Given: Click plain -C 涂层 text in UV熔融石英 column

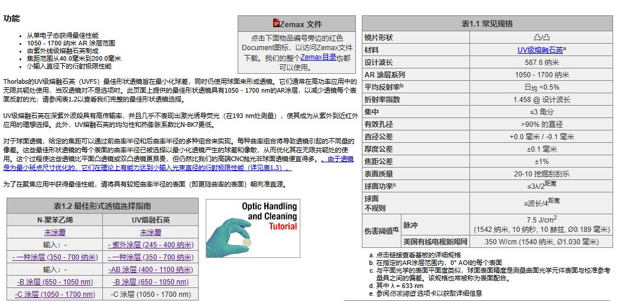Looking at the screenshot, I should [151, 295].
